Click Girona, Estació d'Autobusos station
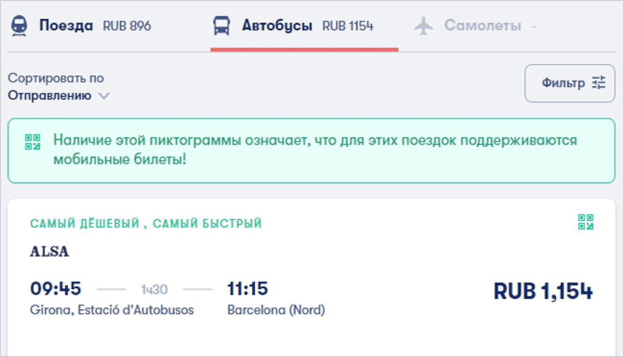 (112, 311)
